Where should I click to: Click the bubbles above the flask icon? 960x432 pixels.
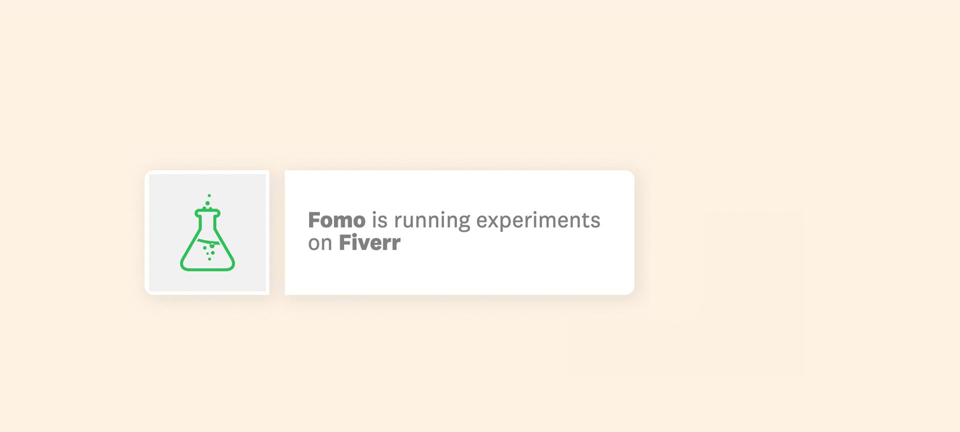tap(208, 201)
